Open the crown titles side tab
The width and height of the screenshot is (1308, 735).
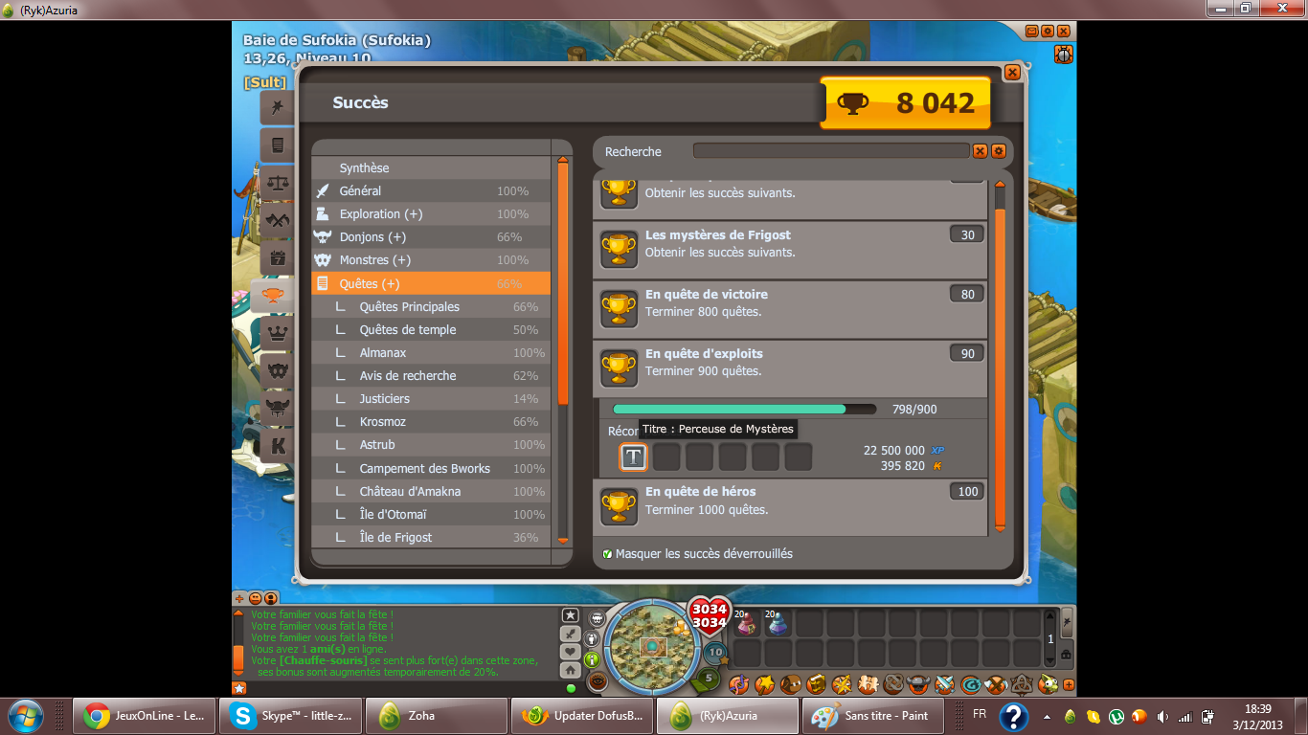277,333
